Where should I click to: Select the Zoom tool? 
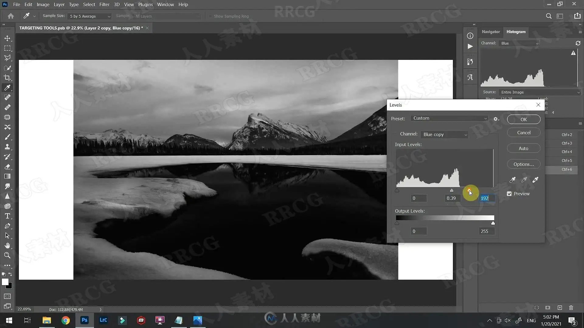point(8,255)
